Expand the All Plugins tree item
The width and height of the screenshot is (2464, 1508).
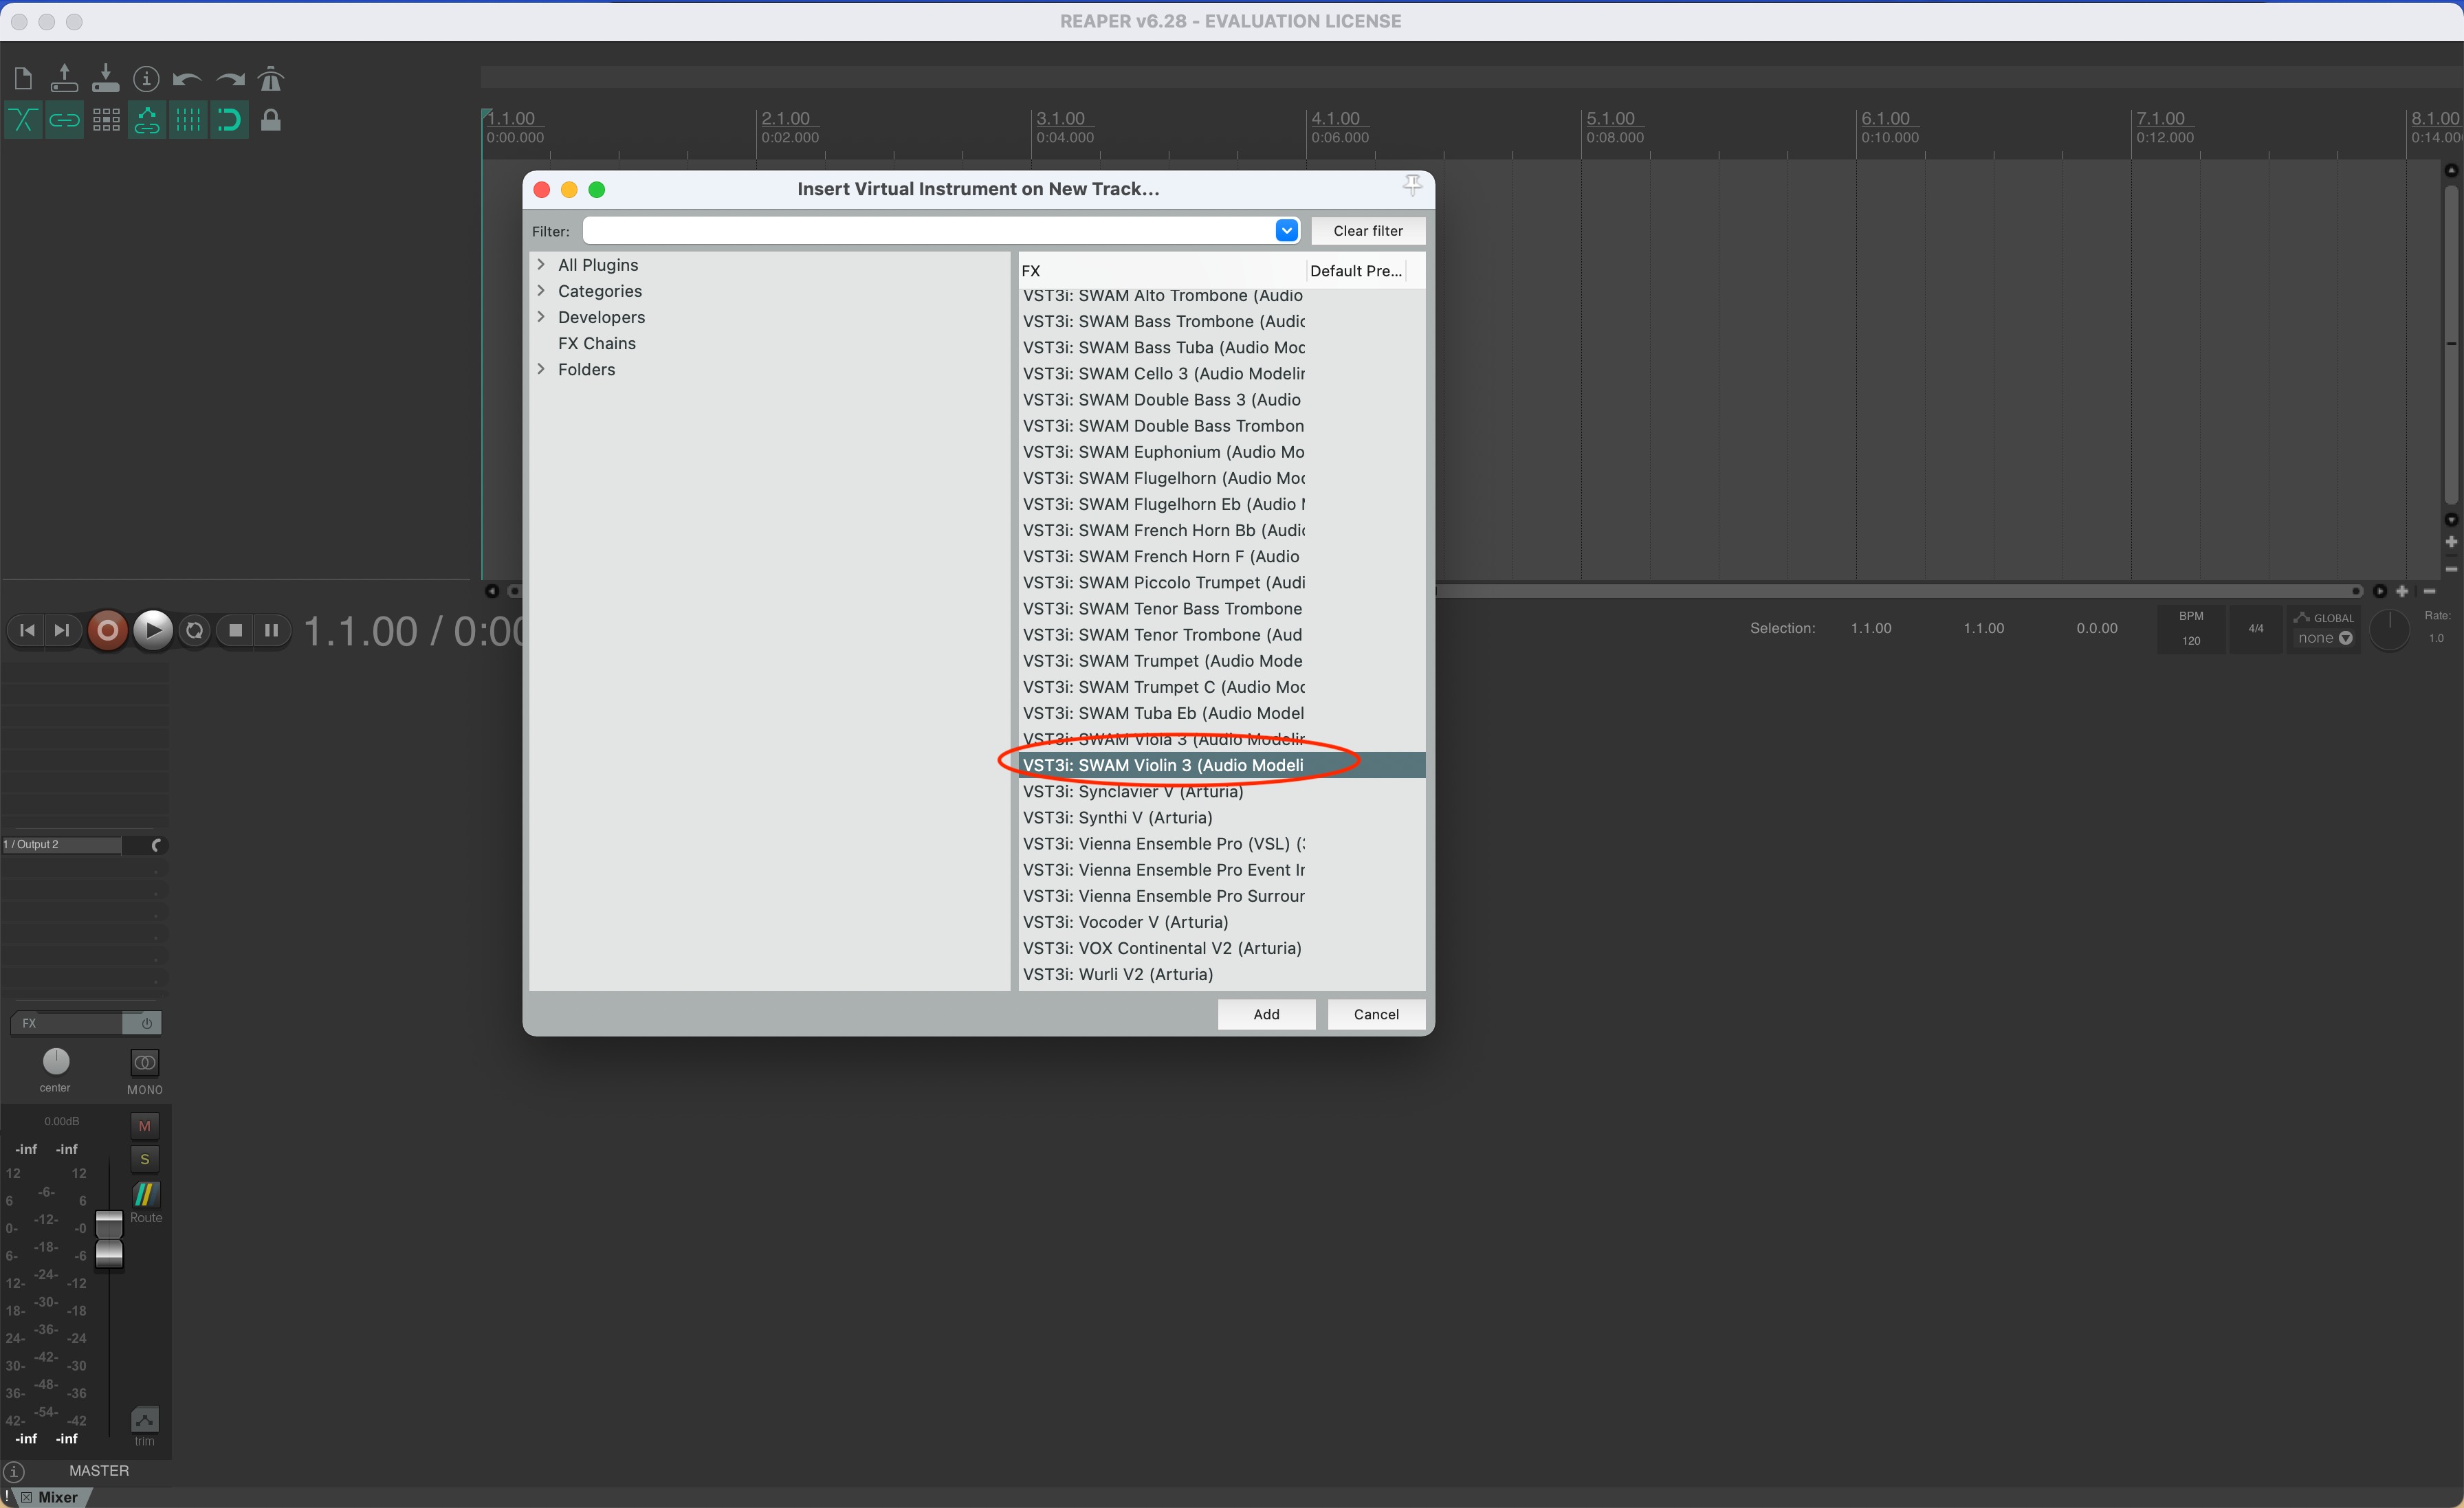point(542,265)
